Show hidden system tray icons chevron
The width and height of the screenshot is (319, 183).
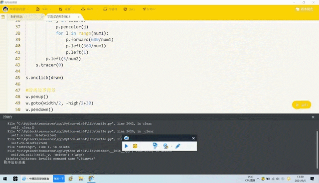click(258, 179)
